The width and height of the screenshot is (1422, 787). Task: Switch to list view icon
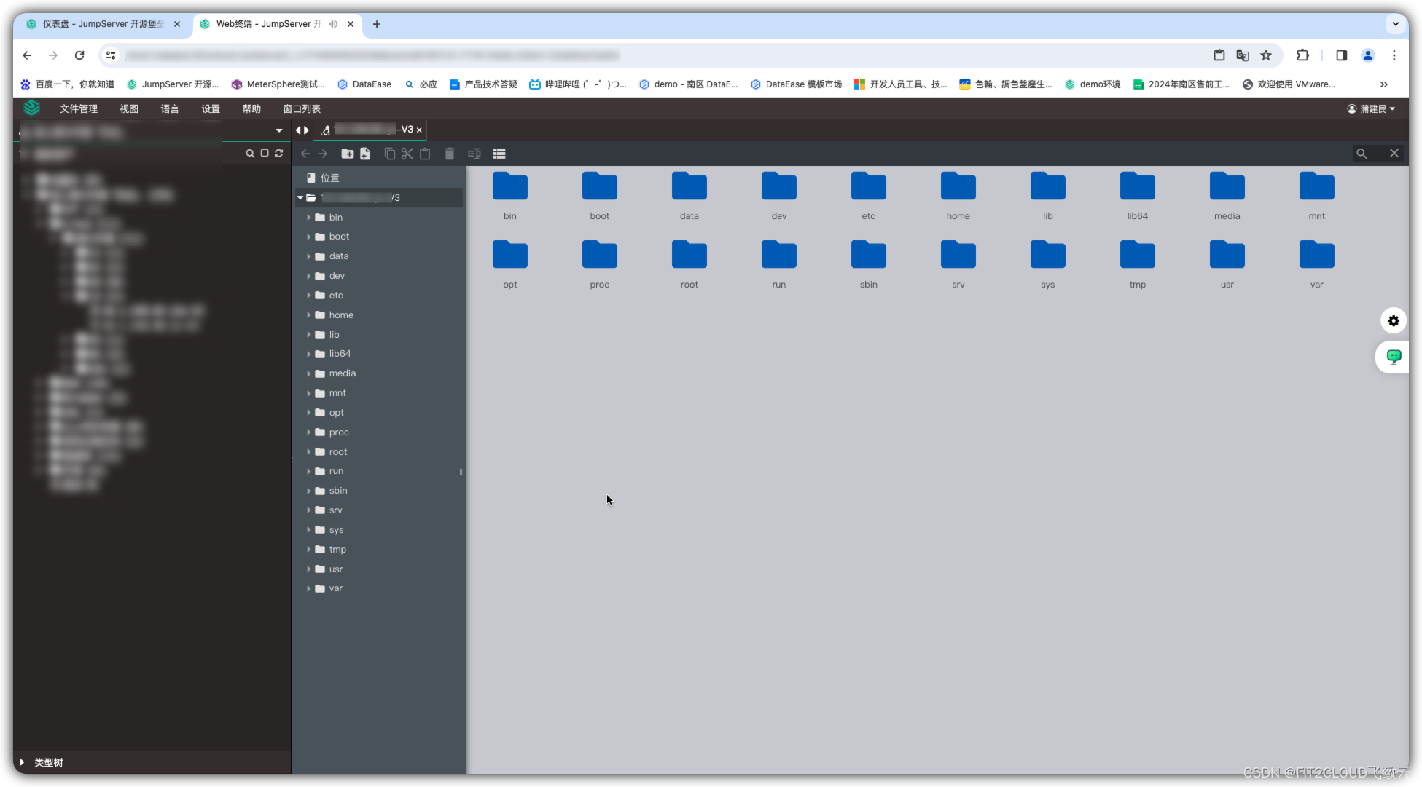click(x=499, y=154)
